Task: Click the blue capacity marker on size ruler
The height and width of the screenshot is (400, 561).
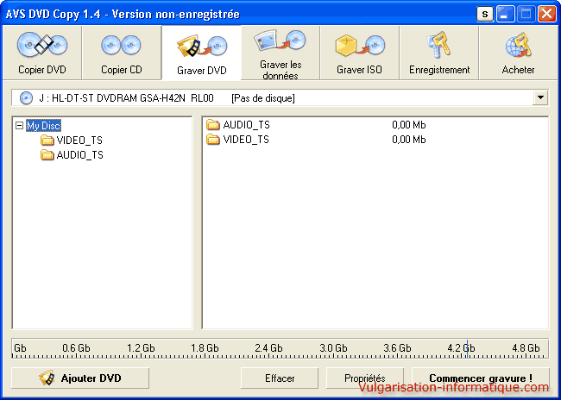Action: click(467, 348)
